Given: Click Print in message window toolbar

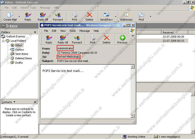Looking at the screenshot, I should coord(93,40).
